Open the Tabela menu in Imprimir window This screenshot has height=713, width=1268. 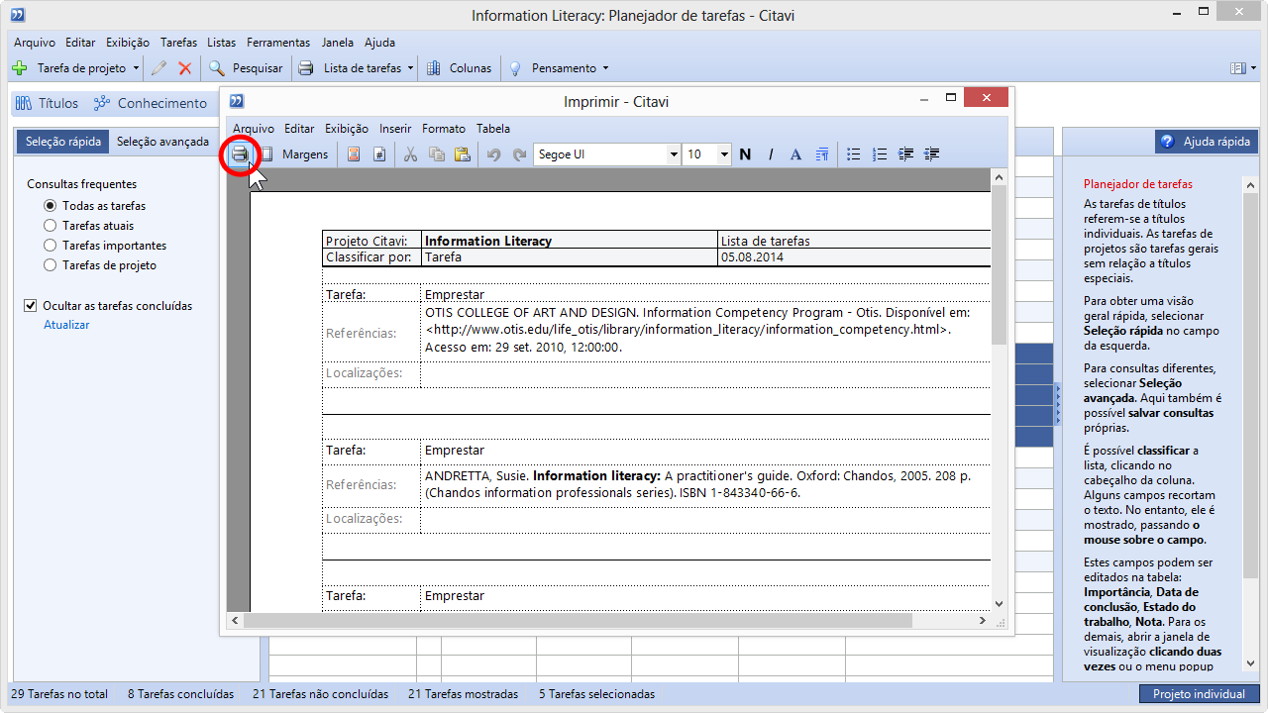tap(493, 129)
